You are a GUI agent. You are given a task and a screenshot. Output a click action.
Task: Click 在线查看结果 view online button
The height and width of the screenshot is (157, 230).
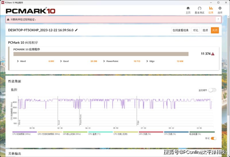(x=181, y=30)
